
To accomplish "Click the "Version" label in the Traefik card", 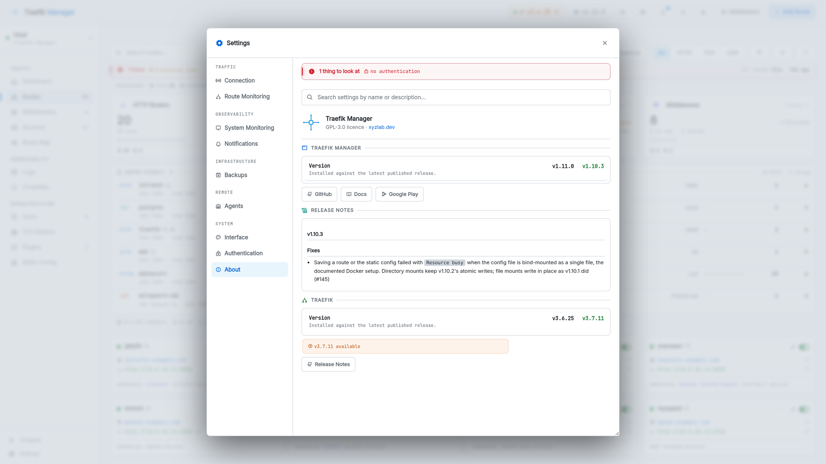I will tap(319, 318).
